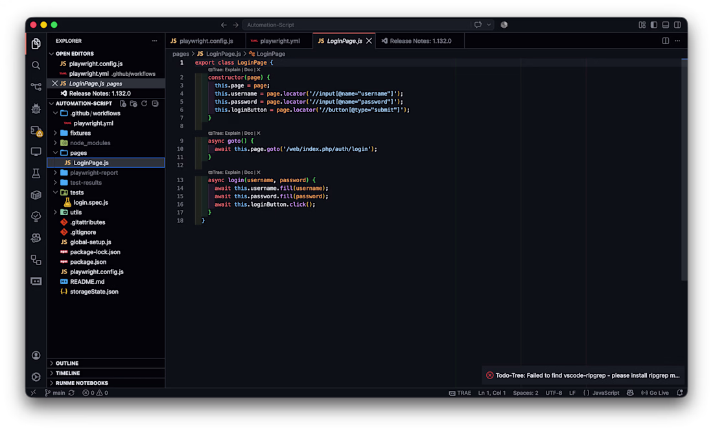
Task: Open the Explorer view in activity bar
Action: coord(36,43)
